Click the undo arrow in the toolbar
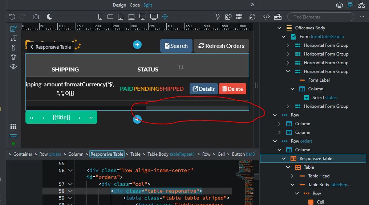This screenshot has width=369, height=205. (12, 17)
